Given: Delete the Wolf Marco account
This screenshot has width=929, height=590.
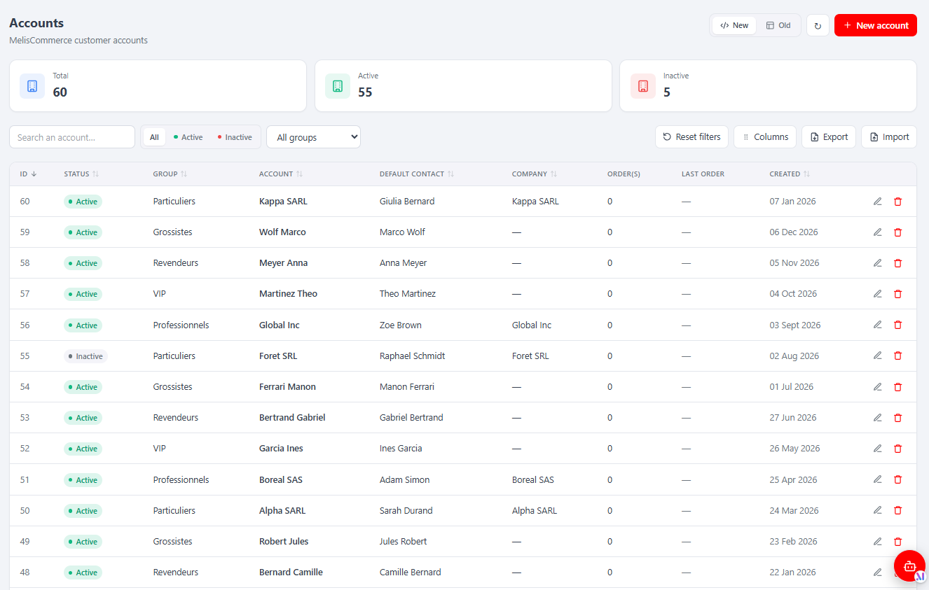Looking at the screenshot, I should tap(897, 232).
